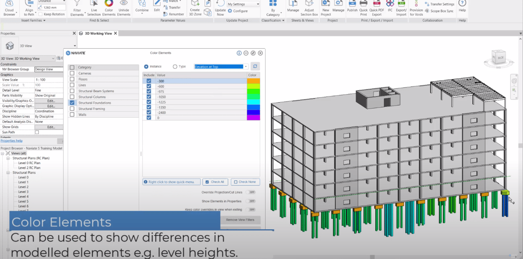523x259 pixels.
Task: Select the Filter Elements tool
Action: (x=78, y=8)
